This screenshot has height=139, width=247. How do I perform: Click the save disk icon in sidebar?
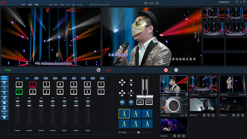(5, 83)
